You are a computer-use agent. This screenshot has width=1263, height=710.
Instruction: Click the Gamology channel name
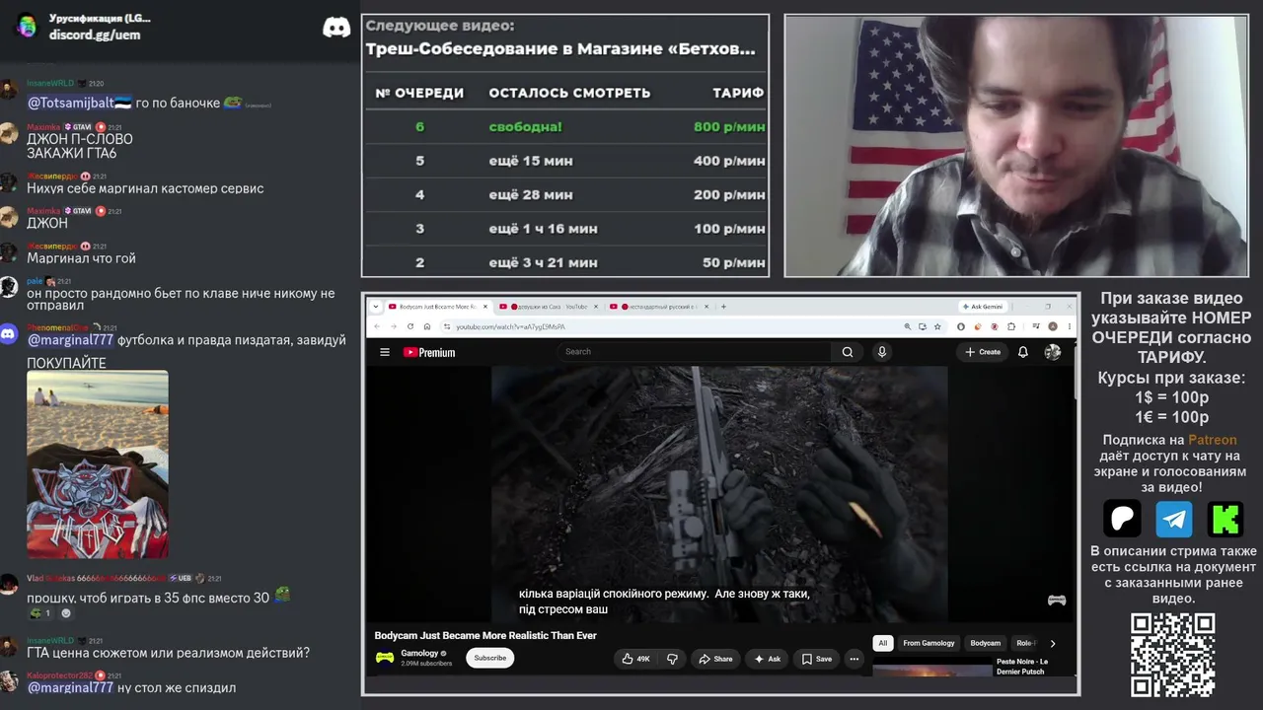coord(419,654)
